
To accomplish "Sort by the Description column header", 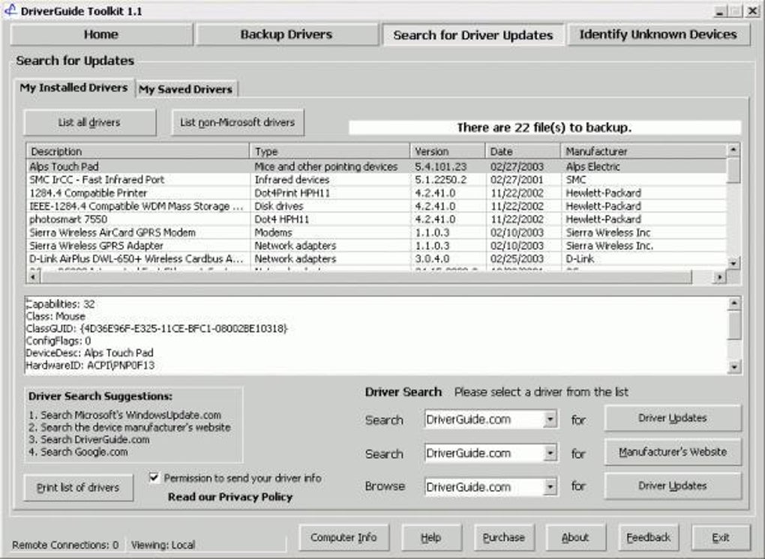I will 138,151.
